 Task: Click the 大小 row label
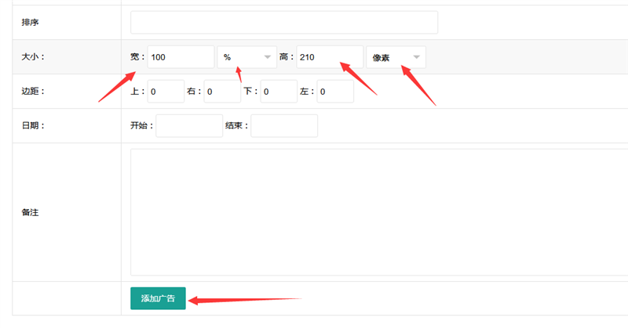click(33, 57)
